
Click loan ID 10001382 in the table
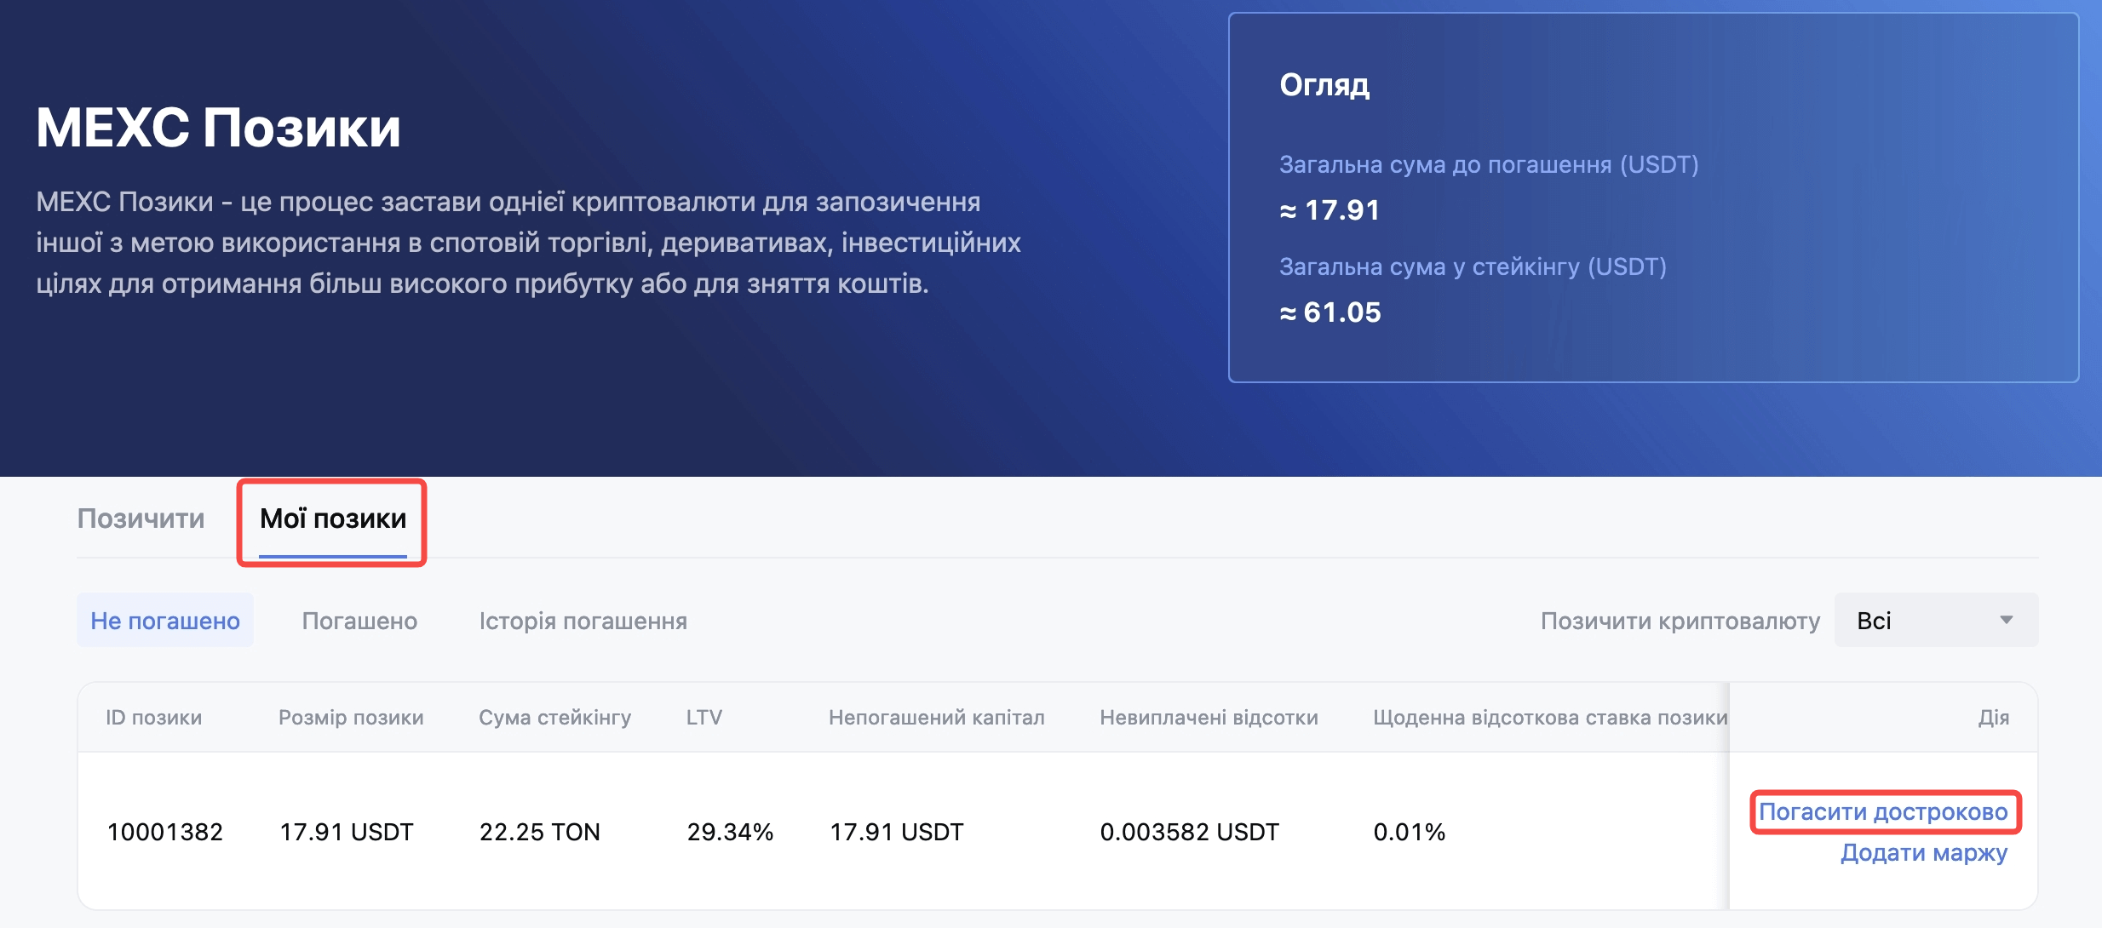[x=165, y=832]
